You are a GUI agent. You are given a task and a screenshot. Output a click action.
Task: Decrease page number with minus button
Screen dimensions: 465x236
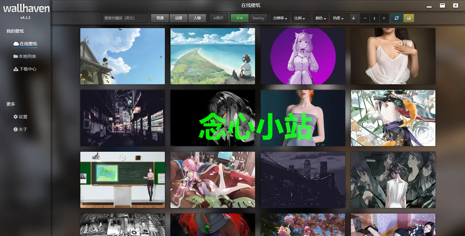(365, 18)
